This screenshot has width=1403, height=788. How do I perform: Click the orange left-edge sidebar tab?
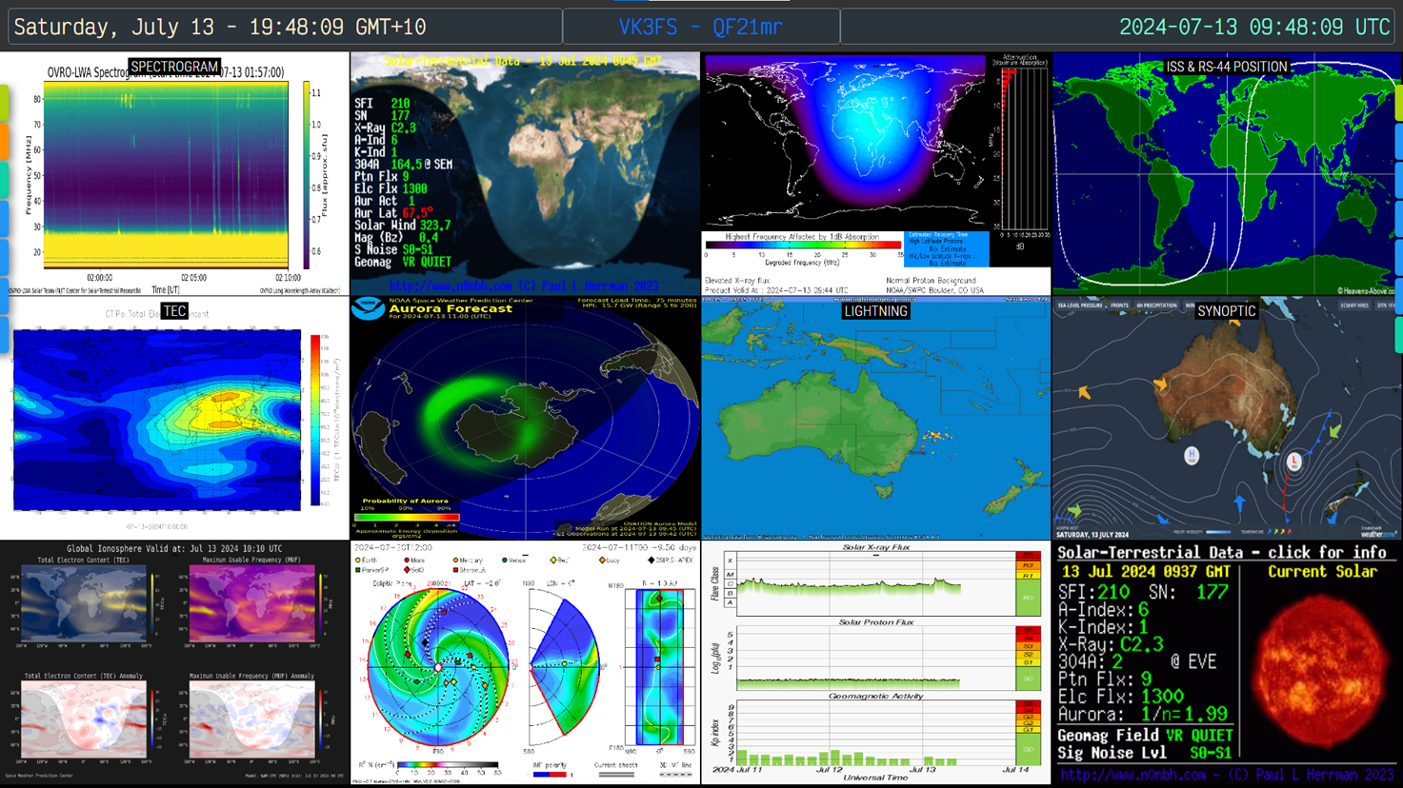[4, 142]
